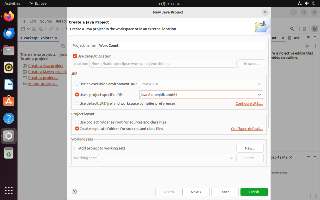The image size is (320, 200).
Task: Open the File menu
Action: (22, 21)
